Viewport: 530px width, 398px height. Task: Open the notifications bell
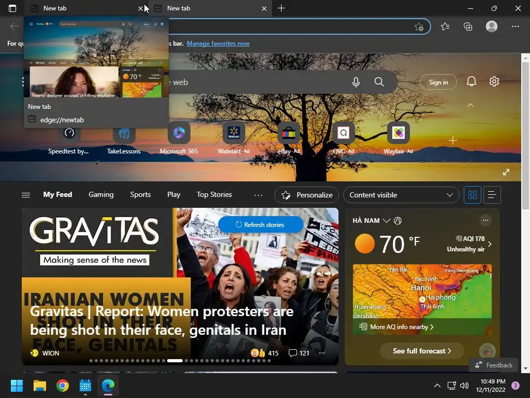pos(471,81)
